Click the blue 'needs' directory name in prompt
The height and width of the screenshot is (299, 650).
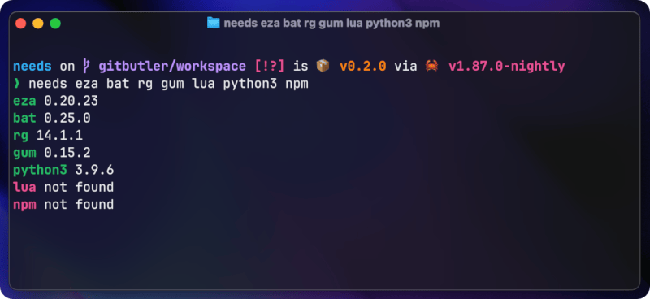pos(32,67)
